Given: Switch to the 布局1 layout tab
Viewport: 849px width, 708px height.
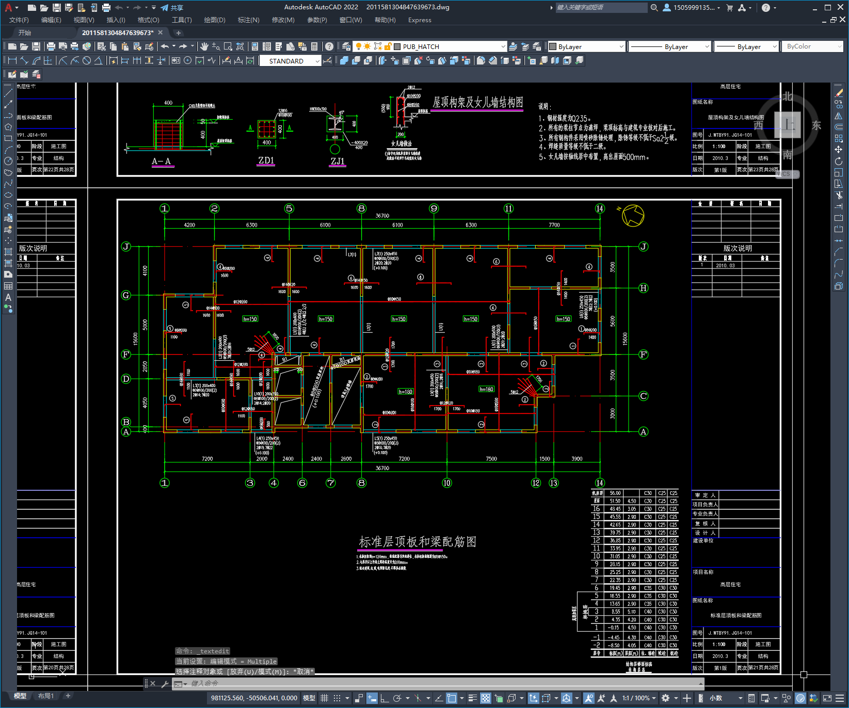Looking at the screenshot, I should [x=46, y=696].
